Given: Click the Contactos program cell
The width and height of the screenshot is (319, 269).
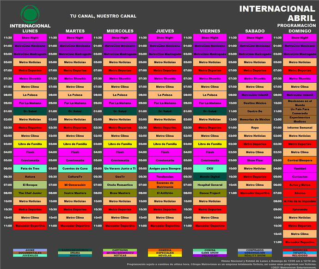Looking at the screenshot, I should coord(300,177).
